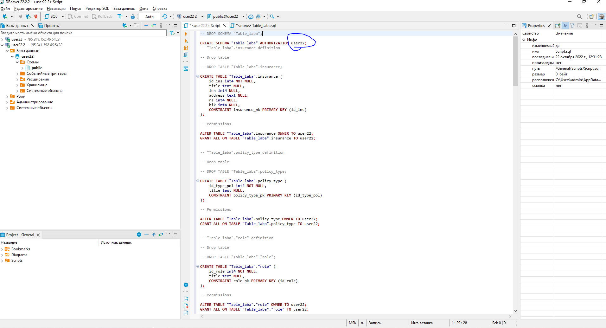Select the Администрирование tree item
606x328 pixels.
35,102
